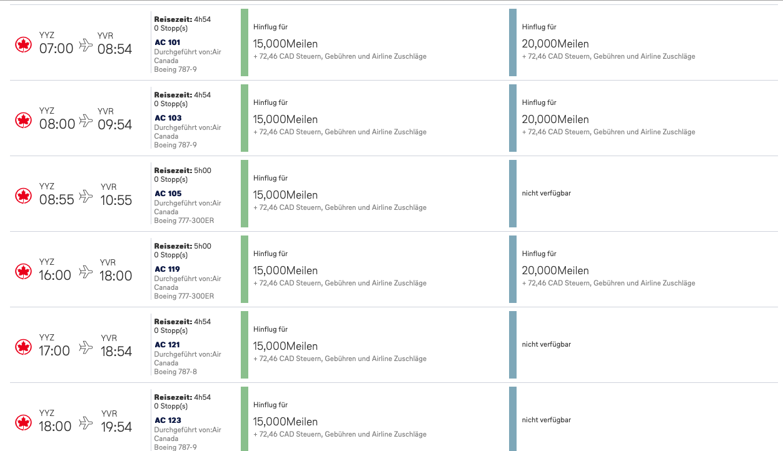
Task: Click the airplane icon on the 16:00 flight
Action: coord(86,272)
